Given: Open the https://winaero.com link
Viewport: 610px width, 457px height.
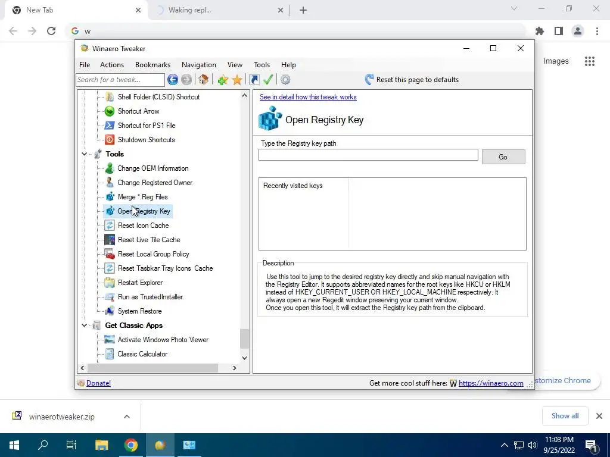Looking at the screenshot, I should pos(491,383).
